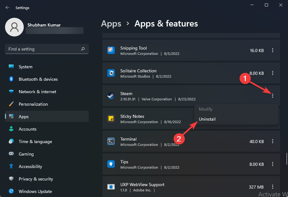Click the Windows Update refresh icon
288x197 pixels.
point(11,191)
